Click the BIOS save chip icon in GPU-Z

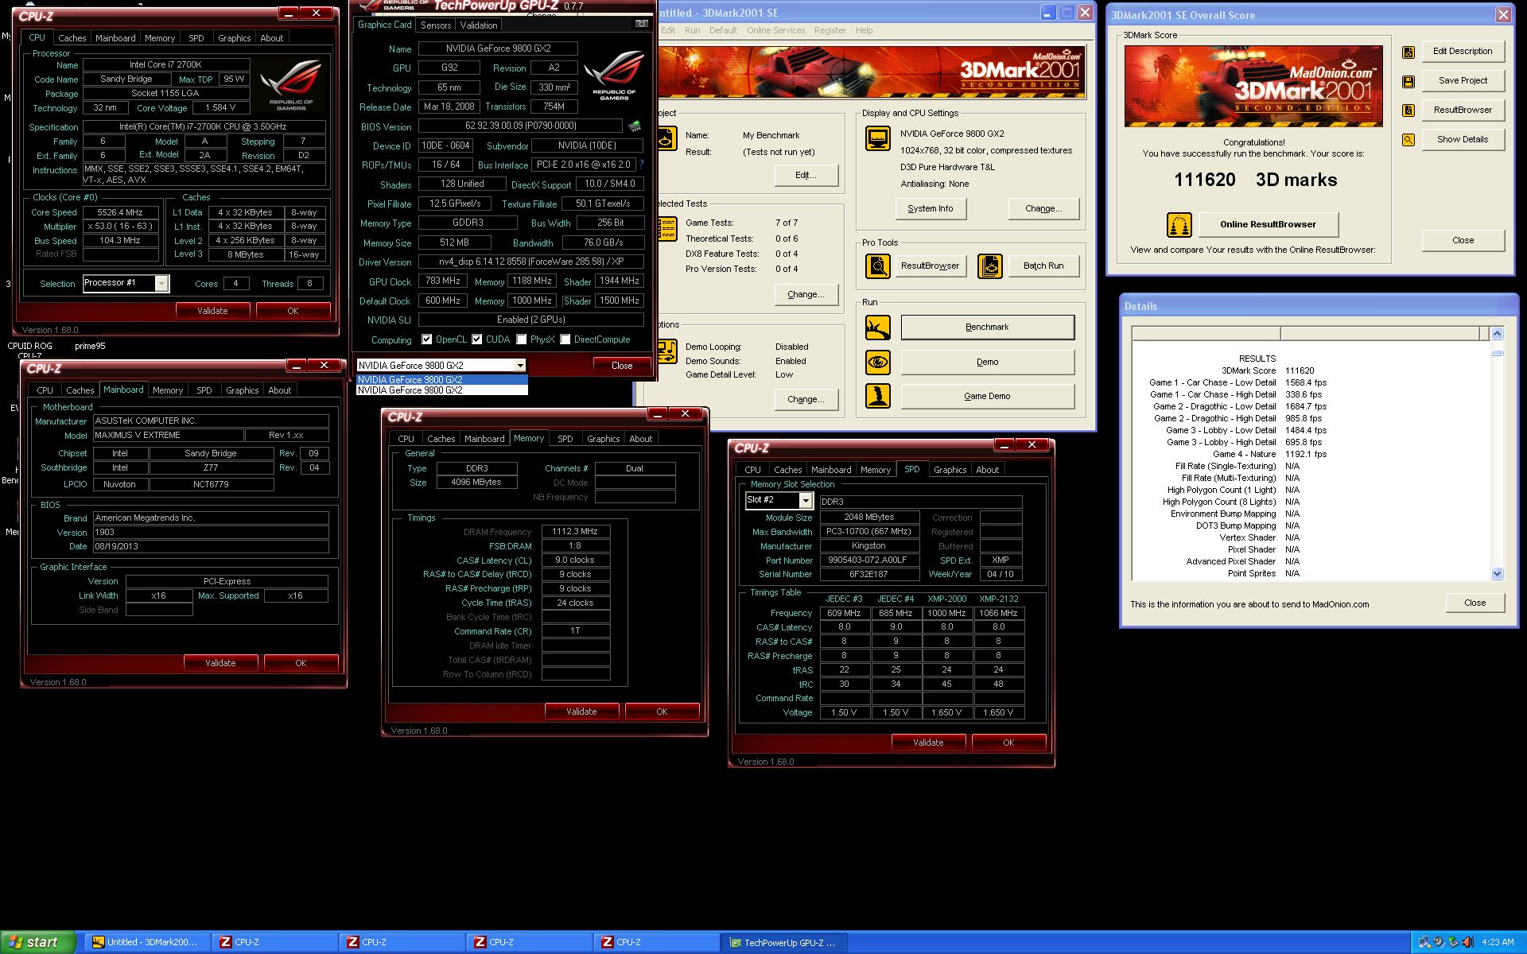635,126
